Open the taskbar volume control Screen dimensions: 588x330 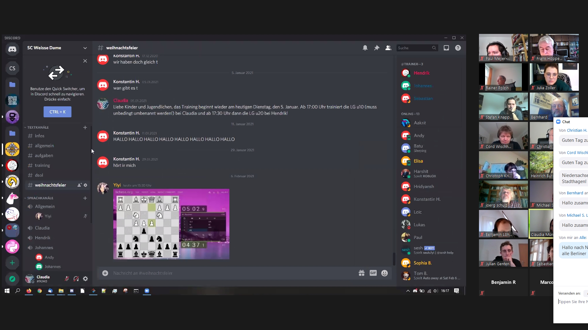click(x=436, y=291)
